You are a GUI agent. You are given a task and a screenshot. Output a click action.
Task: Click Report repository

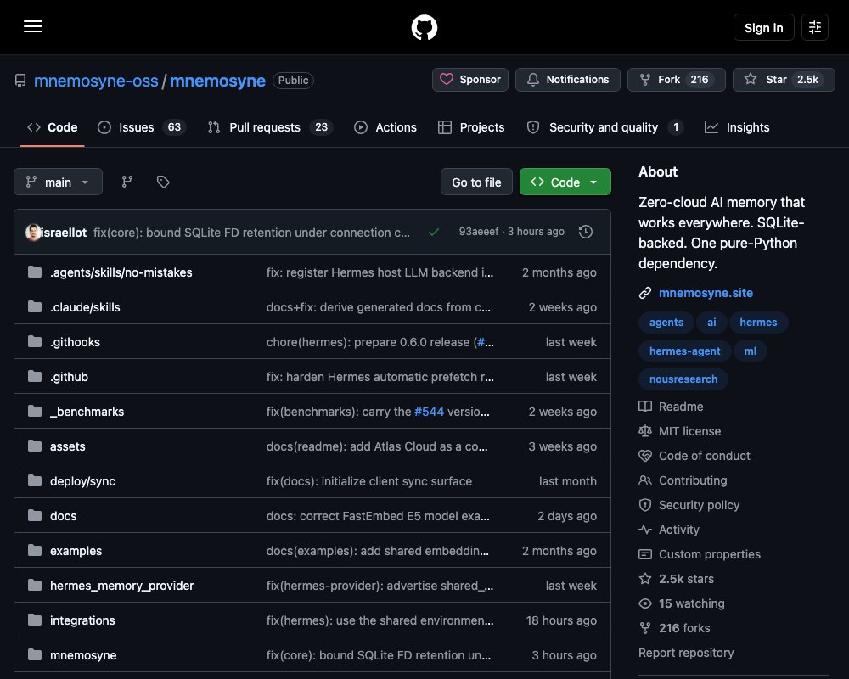686,653
